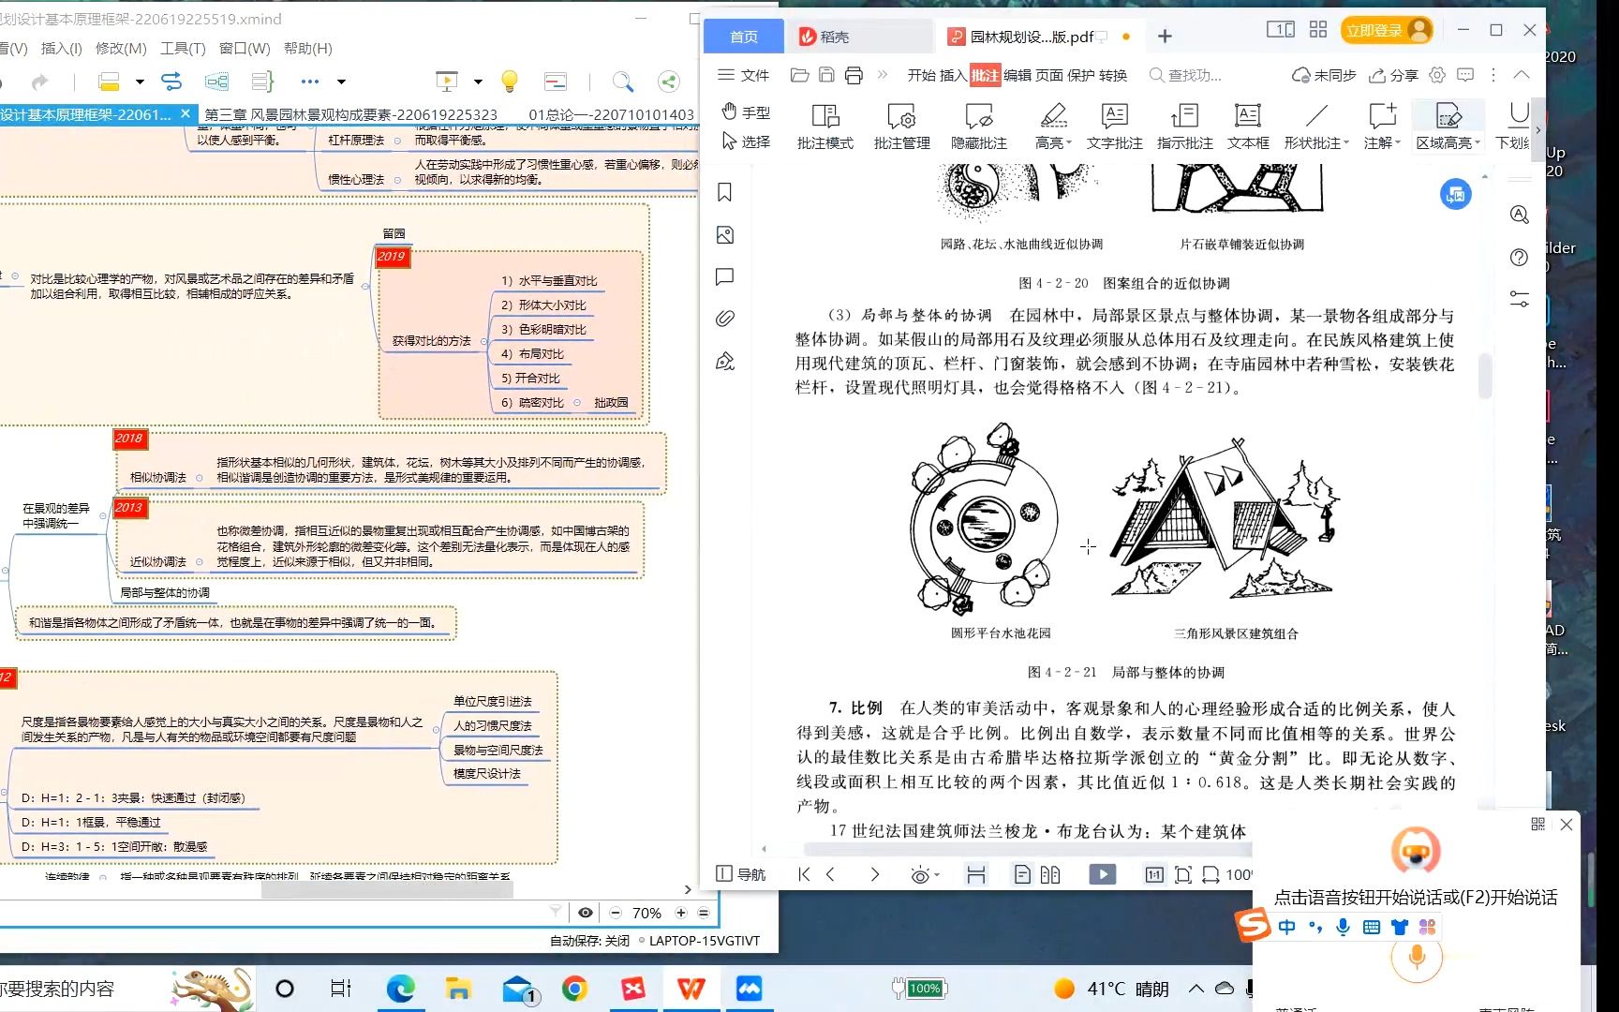Set zoom to actual size 1:1
Viewport: 1619px width, 1012px height.
[x=1154, y=874]
